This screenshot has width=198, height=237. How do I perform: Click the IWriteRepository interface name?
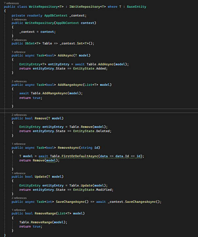84,7
